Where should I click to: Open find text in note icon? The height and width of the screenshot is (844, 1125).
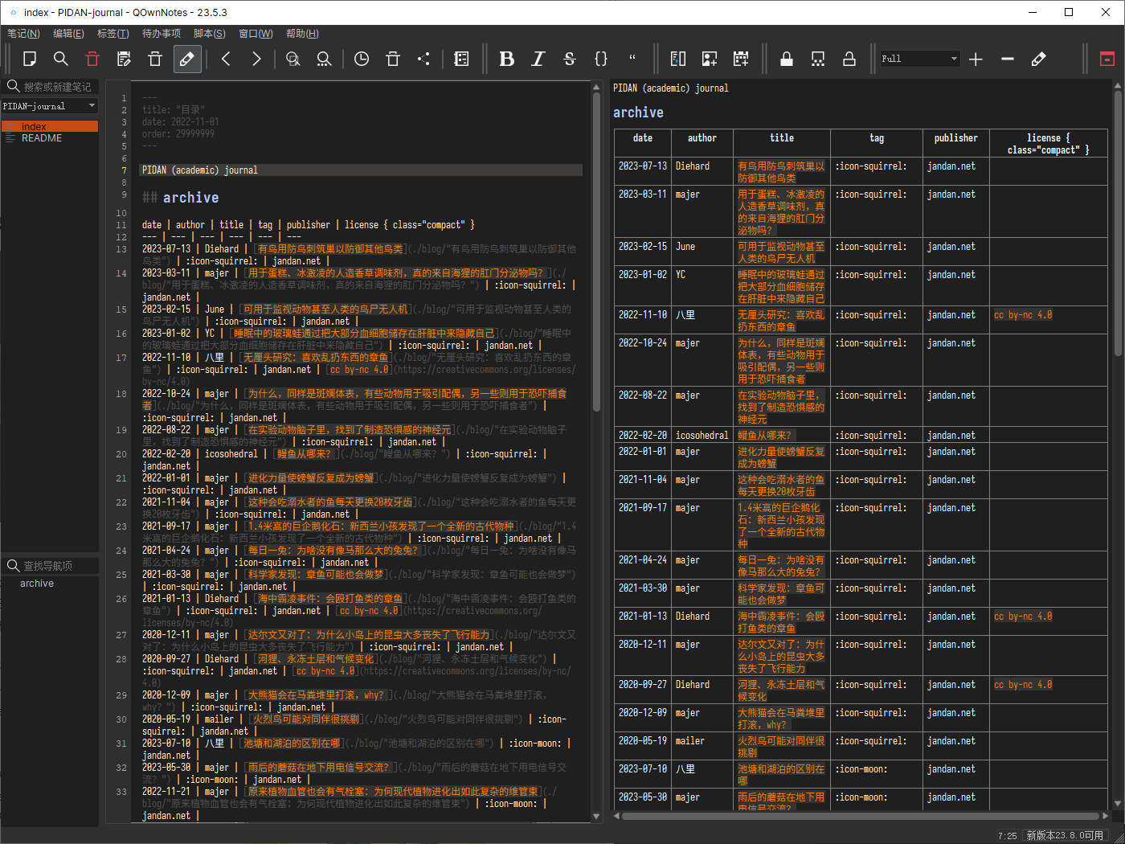coord(293,59)
